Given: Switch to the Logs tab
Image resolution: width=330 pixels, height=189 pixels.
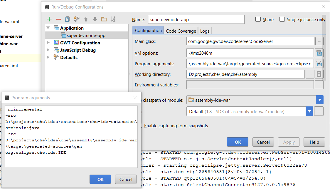Looking at the screenshot, I should pyautogui.click(x=205, y=31).
